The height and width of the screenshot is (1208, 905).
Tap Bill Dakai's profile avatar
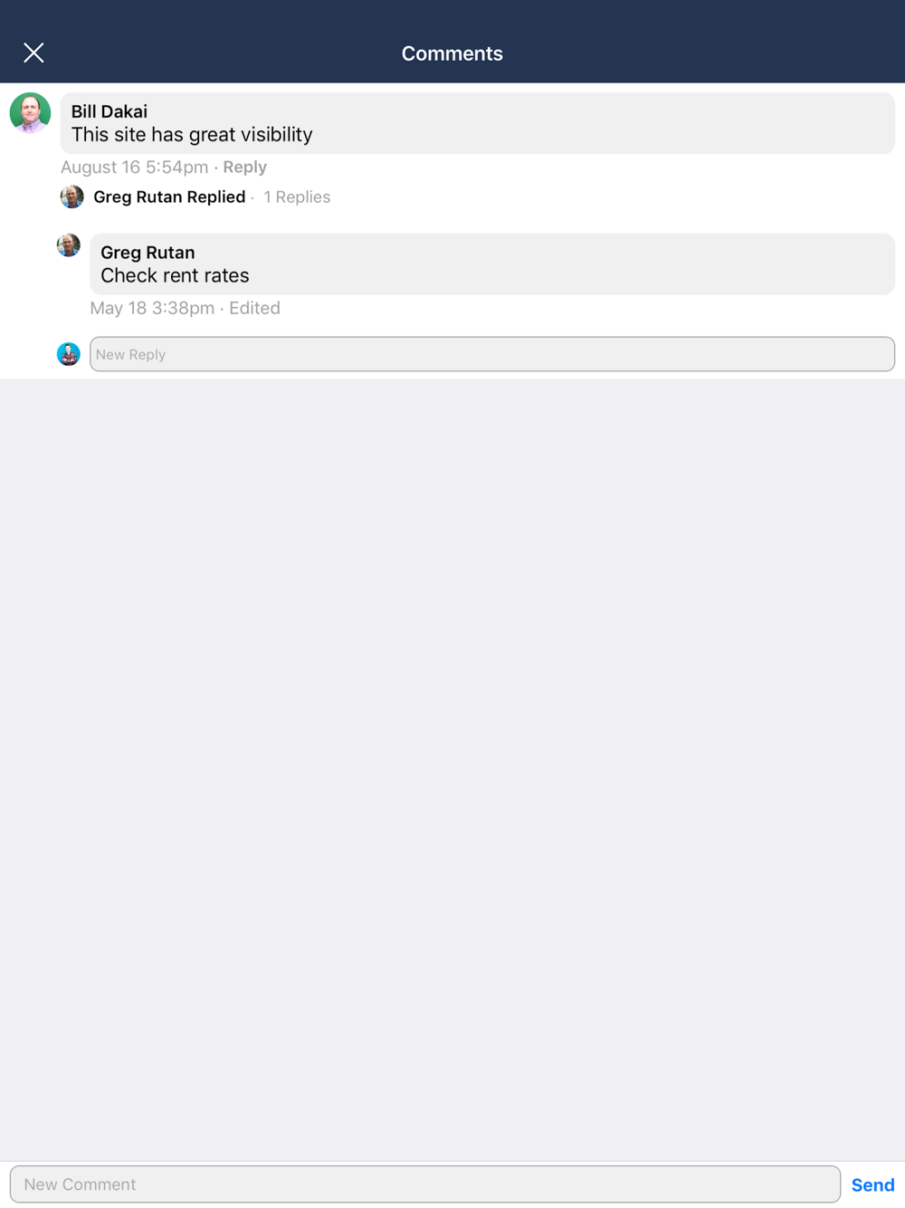(x=30, y=113)
